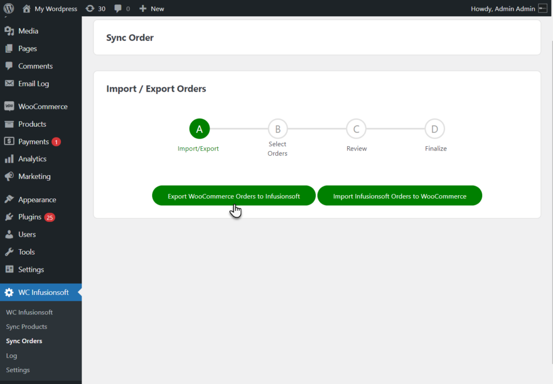Click the Import / Export Orders heading
This screenshot has height=384, width=553.
pyautogui.click(x=156, y=89)
